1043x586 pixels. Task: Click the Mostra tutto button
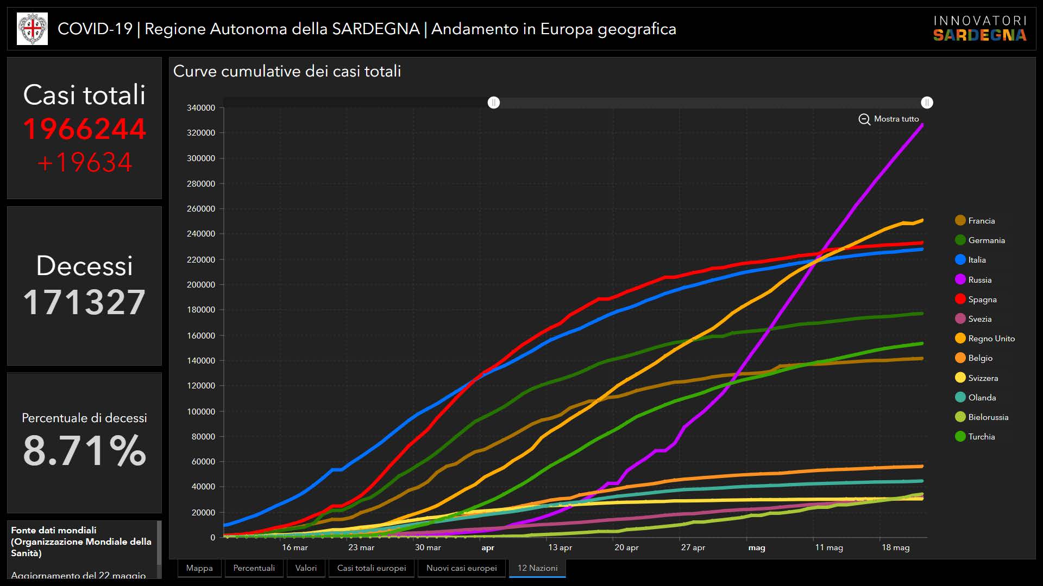[x=896, y=119]
